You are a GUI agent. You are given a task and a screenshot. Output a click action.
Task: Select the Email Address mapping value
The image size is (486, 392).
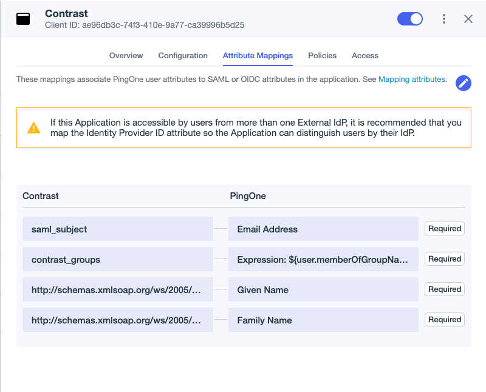tap(323, 229)
